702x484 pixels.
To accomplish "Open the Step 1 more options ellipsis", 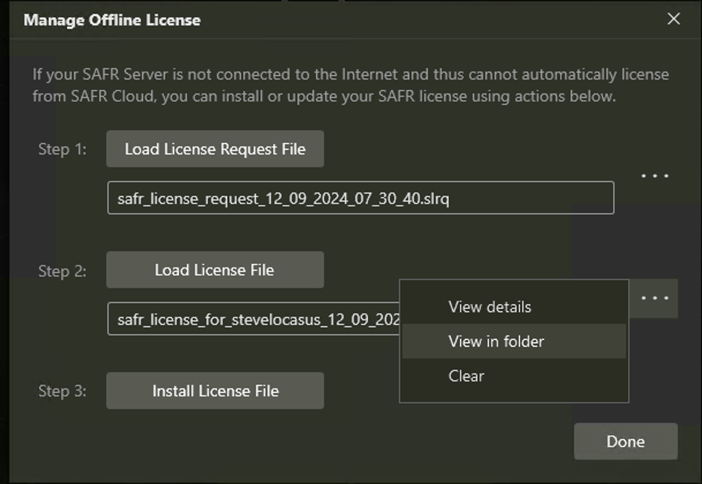I will (x=655, y=176).
